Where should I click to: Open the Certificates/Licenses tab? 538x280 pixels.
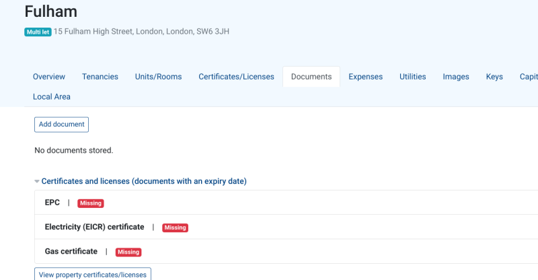pyautogui.click(x=236, y=77)
